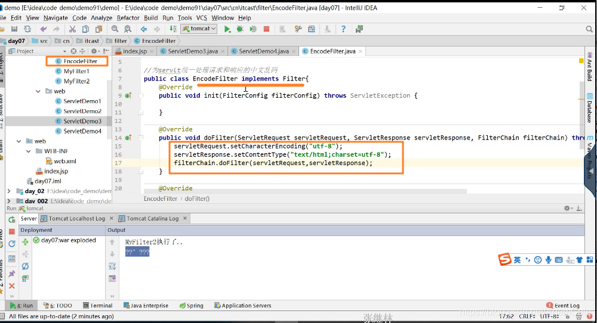Click the fold toggle on line 14
The image size is (597, 323).
point(141,138)
